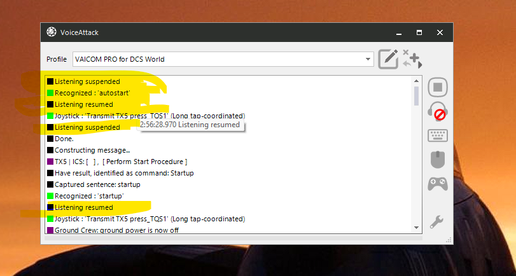Open the Edit Profile pencil icon
Viewport: 516px width, 276px height.
pos(388,59)
